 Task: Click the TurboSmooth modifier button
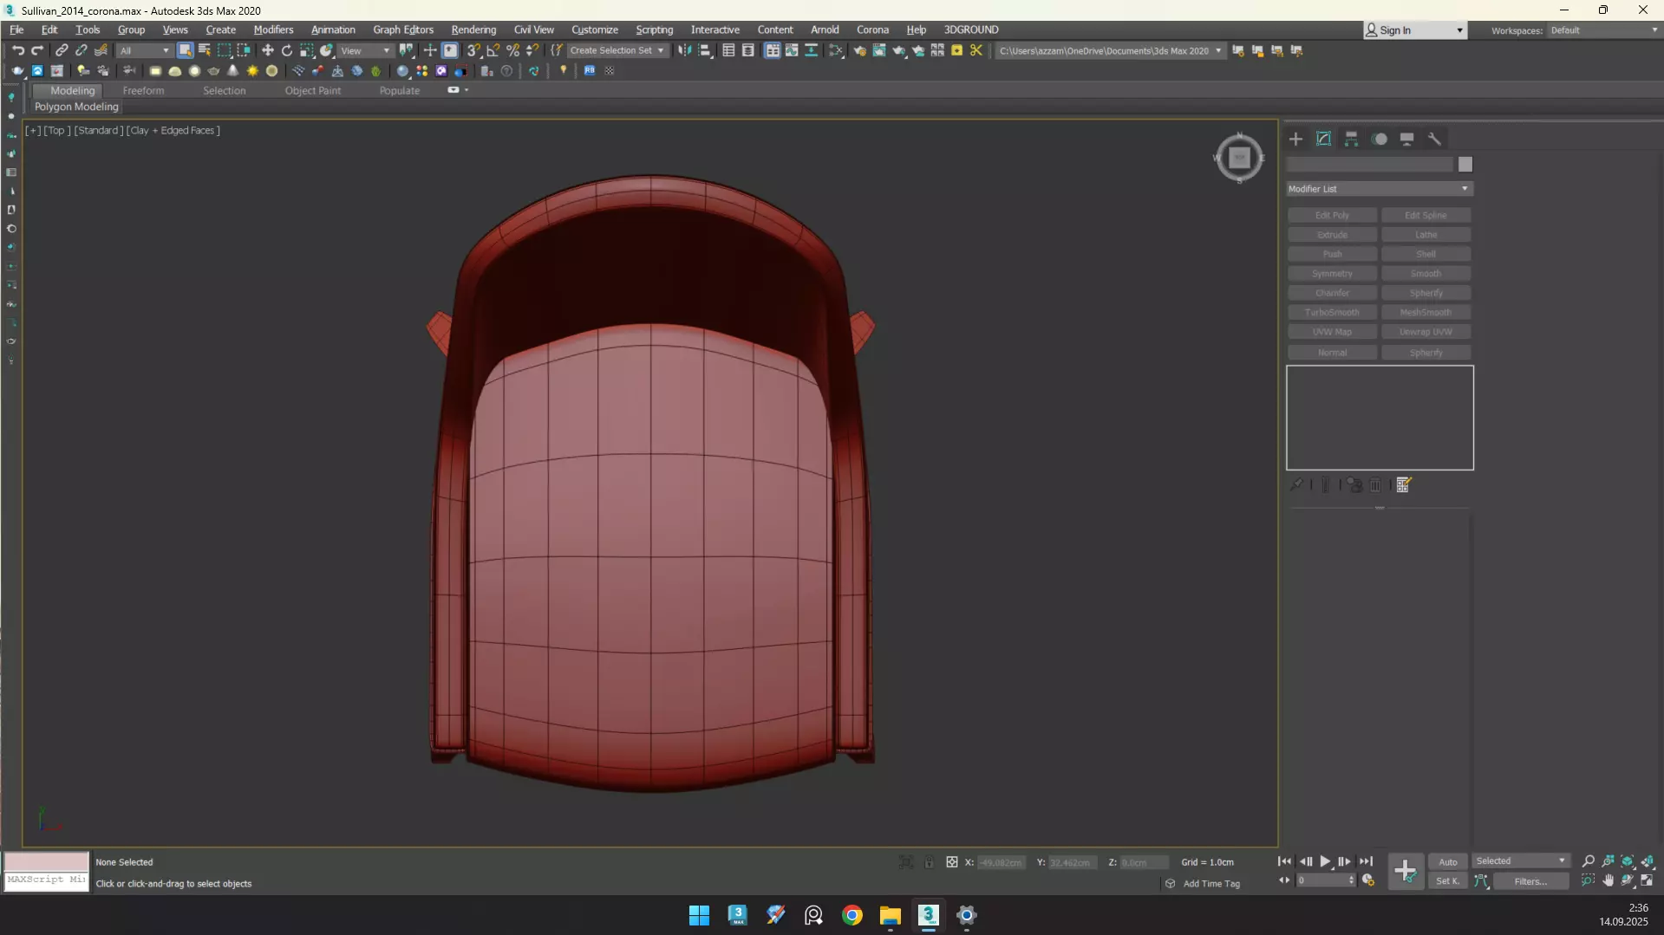(1332, 312)
